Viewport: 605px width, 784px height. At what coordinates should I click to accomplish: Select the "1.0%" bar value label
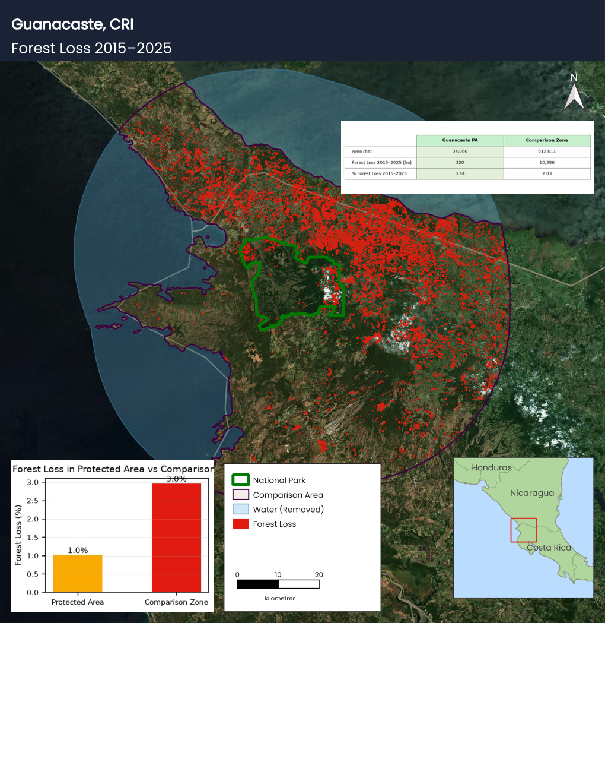pos(78,550)
